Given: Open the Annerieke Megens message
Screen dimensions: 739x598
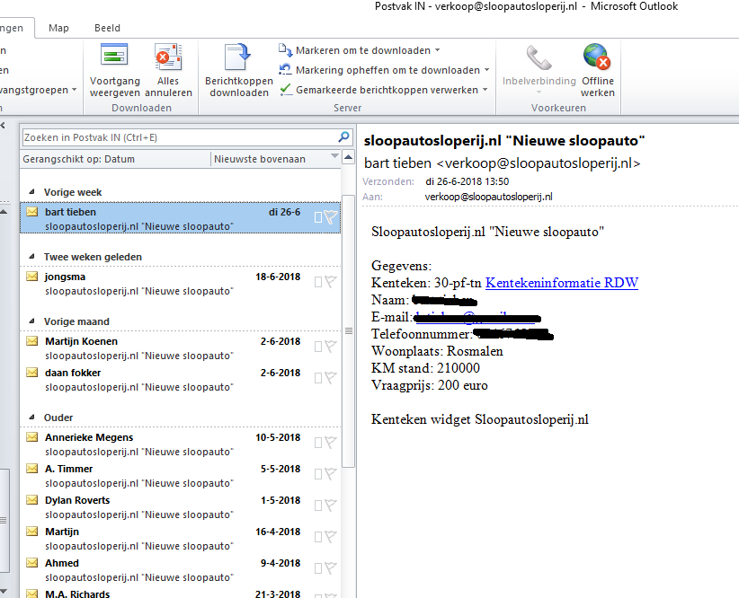Looking at the screenshot, I should pyautogui.click(x=180, y=444).
